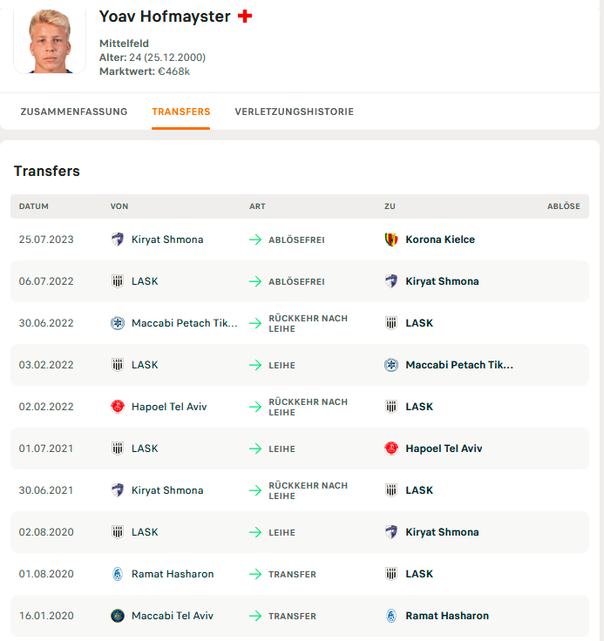The image size is (604, 641).
Task: Open the Zusammenfassung tab
Action: (74, 111)
